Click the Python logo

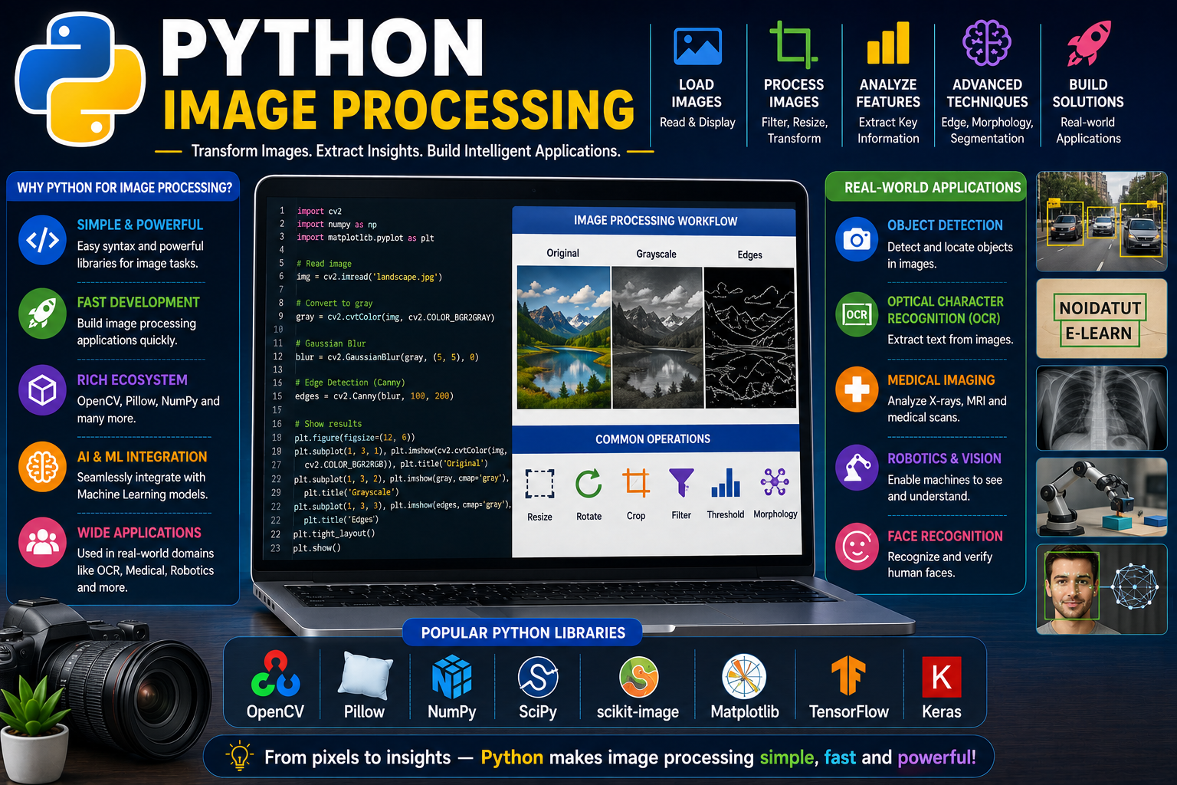coord(80,80)
